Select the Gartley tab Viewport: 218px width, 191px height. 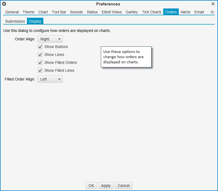tap(132, 12)
